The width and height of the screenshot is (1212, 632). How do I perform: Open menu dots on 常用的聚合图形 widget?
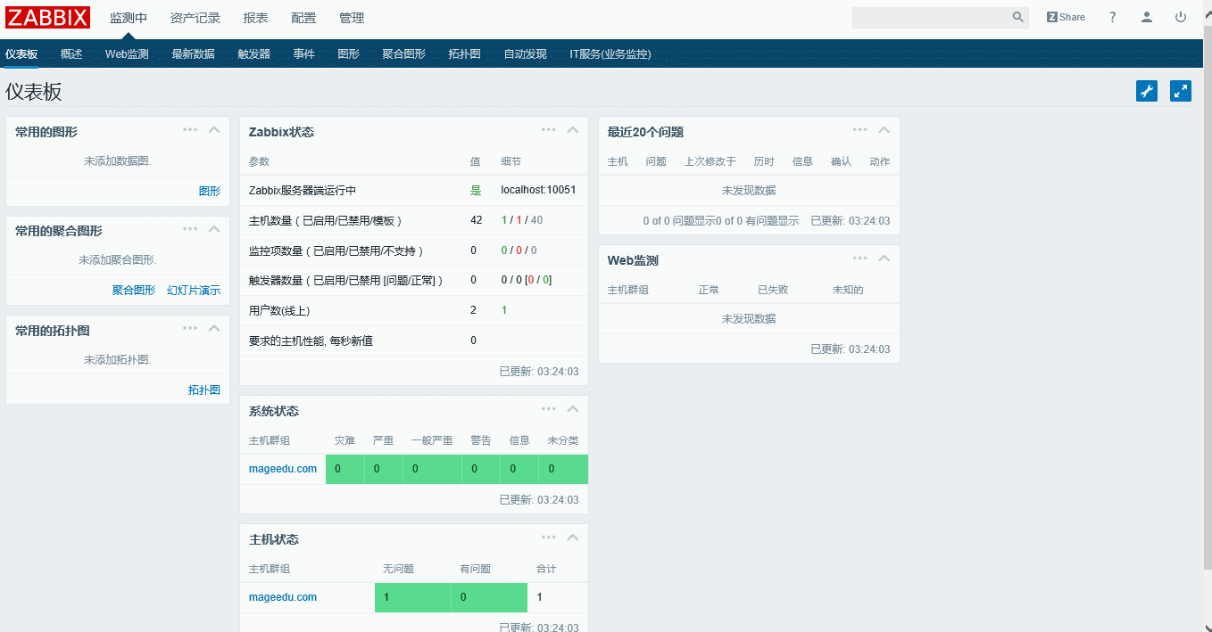pos(190,229)
